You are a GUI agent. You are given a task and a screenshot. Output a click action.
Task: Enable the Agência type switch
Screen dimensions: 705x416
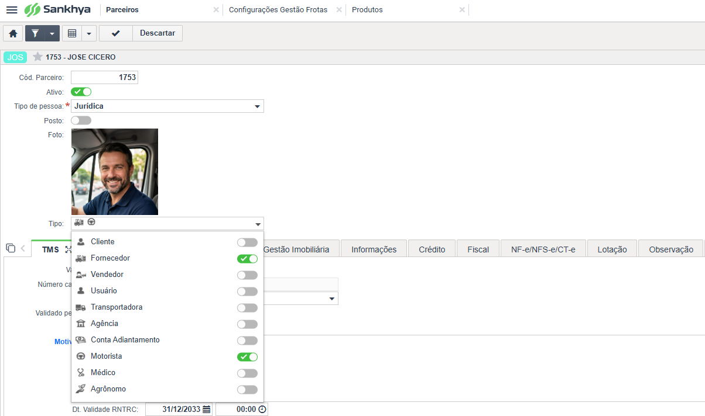pyautogui.click(x=247, y=324)
